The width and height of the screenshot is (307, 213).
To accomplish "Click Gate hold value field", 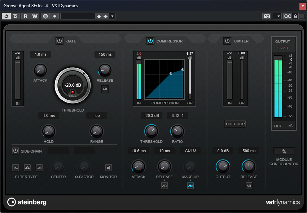I will point(49,115).
